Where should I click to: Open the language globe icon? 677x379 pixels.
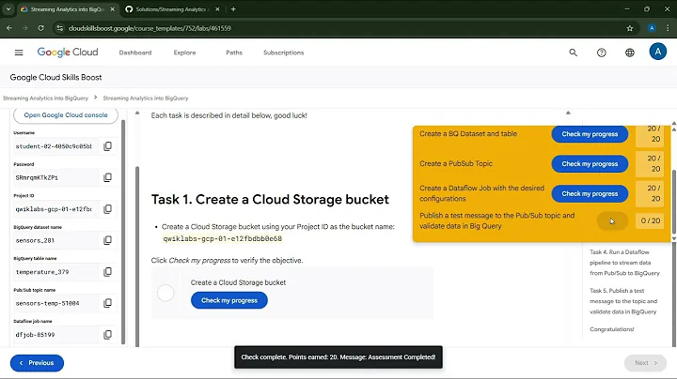click(x=630, y=53)
